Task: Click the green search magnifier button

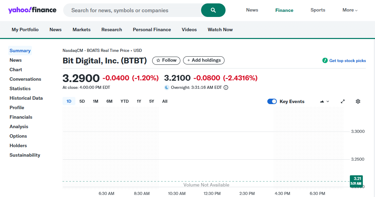Action: (x=213, y=10)
